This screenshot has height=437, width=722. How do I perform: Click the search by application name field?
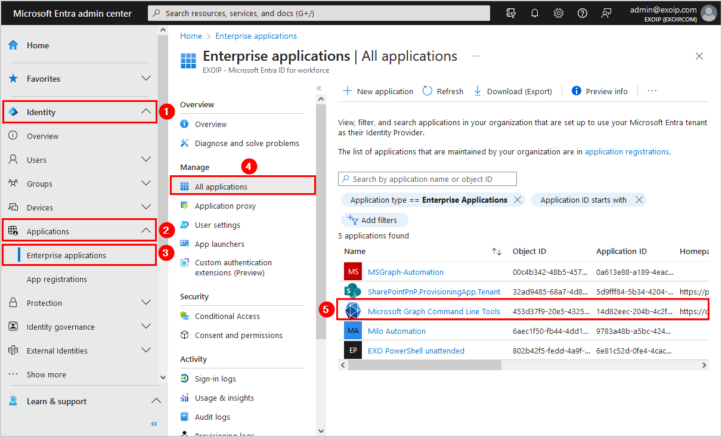coord(427,179)
